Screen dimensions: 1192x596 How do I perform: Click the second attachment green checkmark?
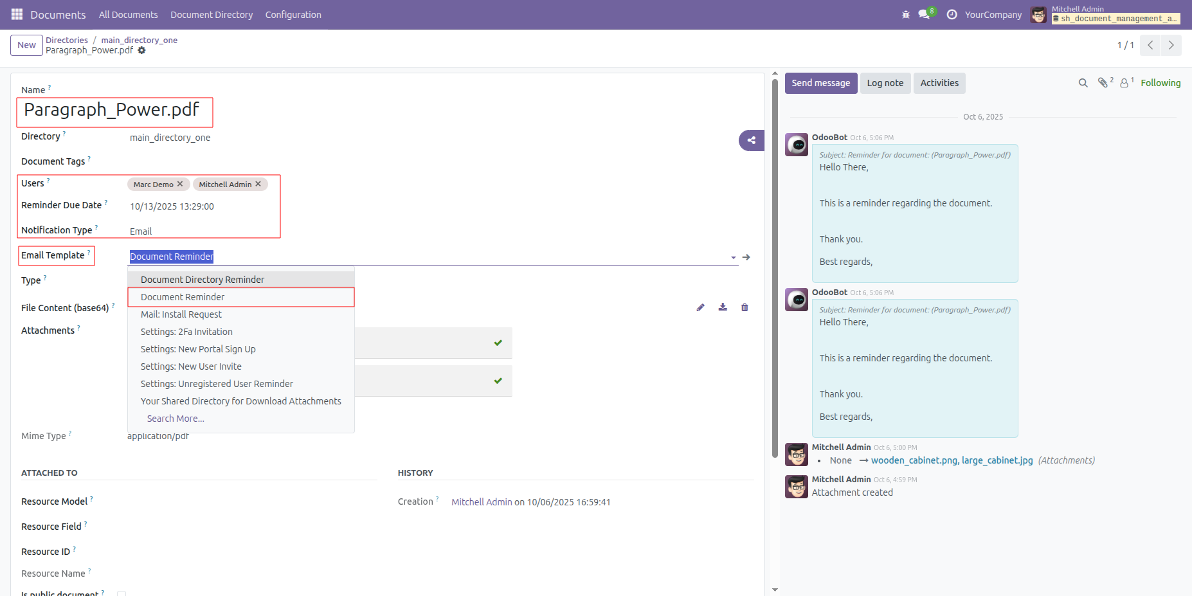pos(498,381)
